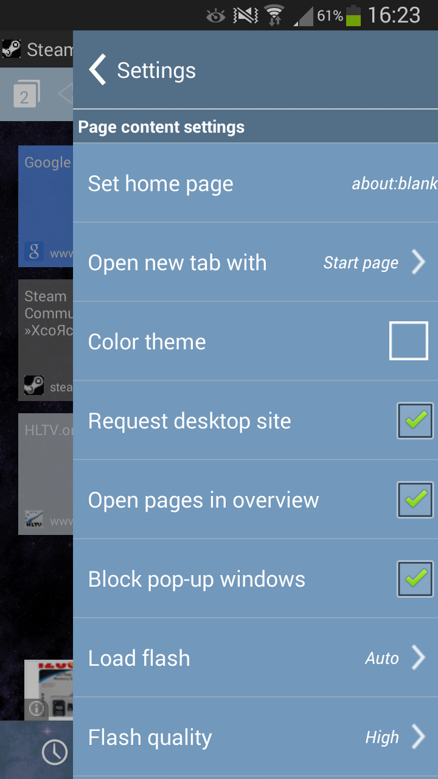This screenshot has height=779, width=438.
Task: Tap the back arrow beside Settings
Action: tap(97, 69)
